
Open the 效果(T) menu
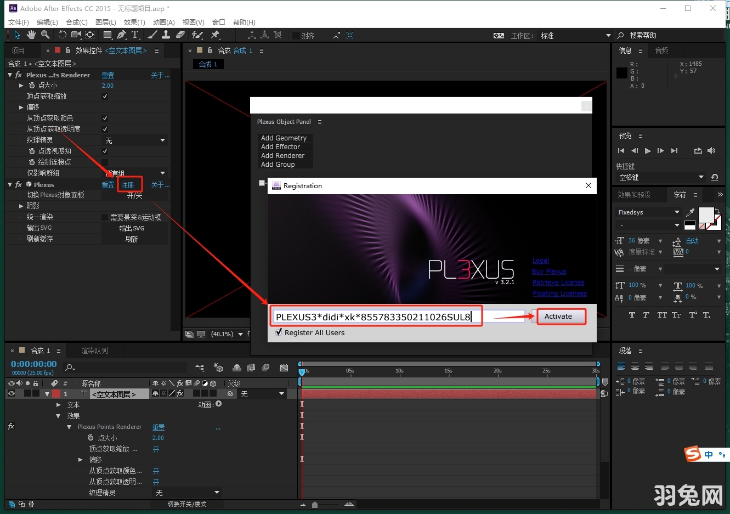coord(135,22)
